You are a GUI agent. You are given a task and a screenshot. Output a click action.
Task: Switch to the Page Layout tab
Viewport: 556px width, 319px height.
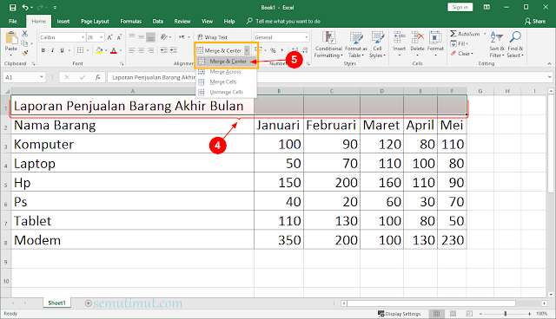point(95,21)
